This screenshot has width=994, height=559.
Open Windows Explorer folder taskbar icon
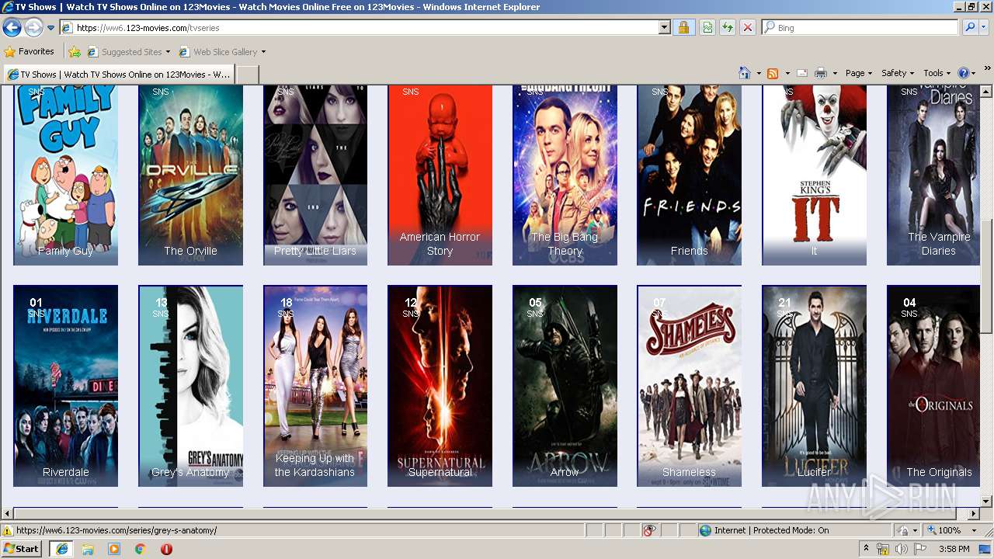pos(88,549)
